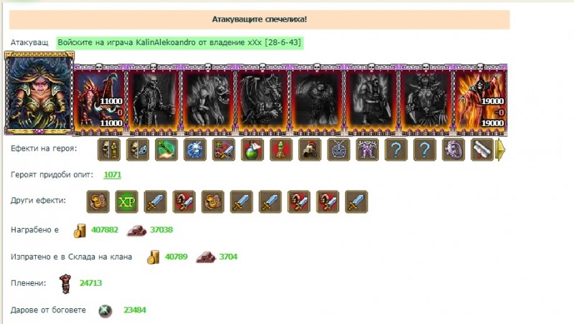This screenshot has height=324, width=574.
Task: Click the helmet hero effect icon
Action: [310, 150]
